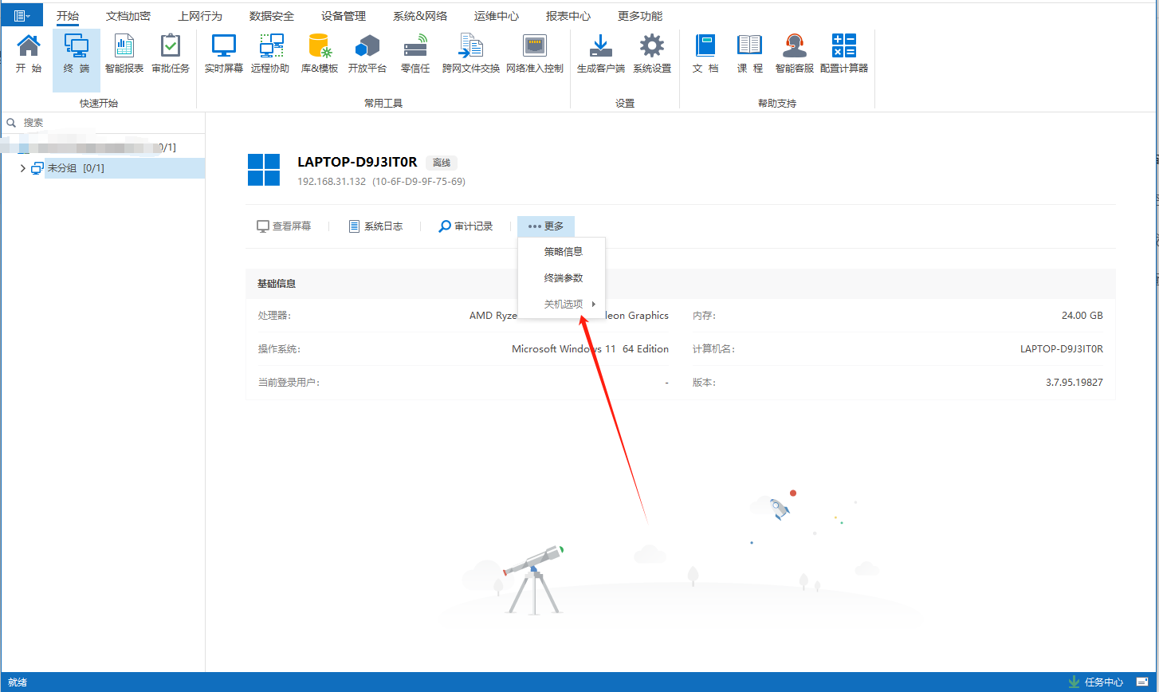Switch to the 文档加密 tab
1159x692 pixels.
coord(128,16)
